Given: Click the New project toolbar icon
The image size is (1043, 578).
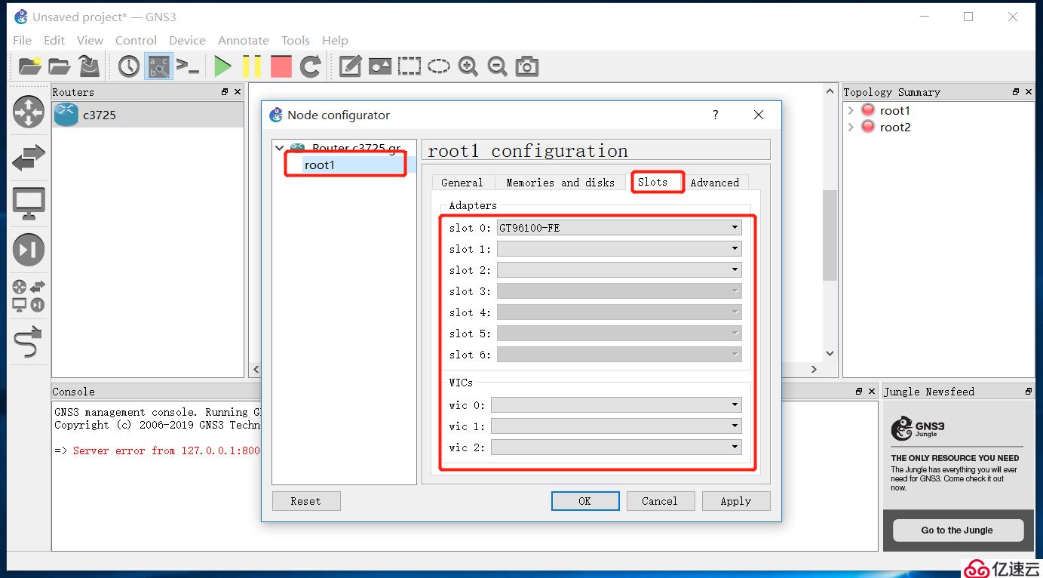Looking at the screenshot, I should click(29, 66).
